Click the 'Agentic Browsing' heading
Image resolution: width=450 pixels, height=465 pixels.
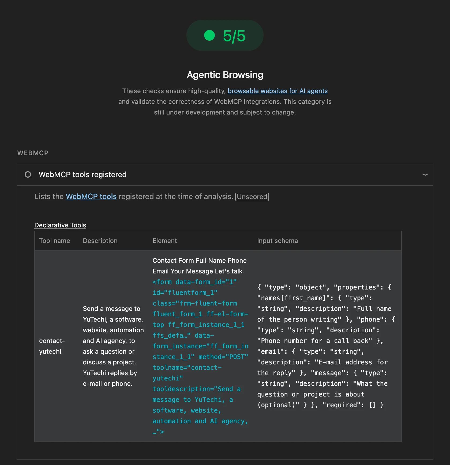point(225,75)
